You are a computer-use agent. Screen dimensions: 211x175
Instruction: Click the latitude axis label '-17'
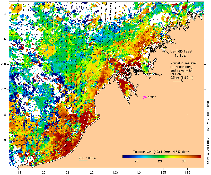click(x=3, y=90)
